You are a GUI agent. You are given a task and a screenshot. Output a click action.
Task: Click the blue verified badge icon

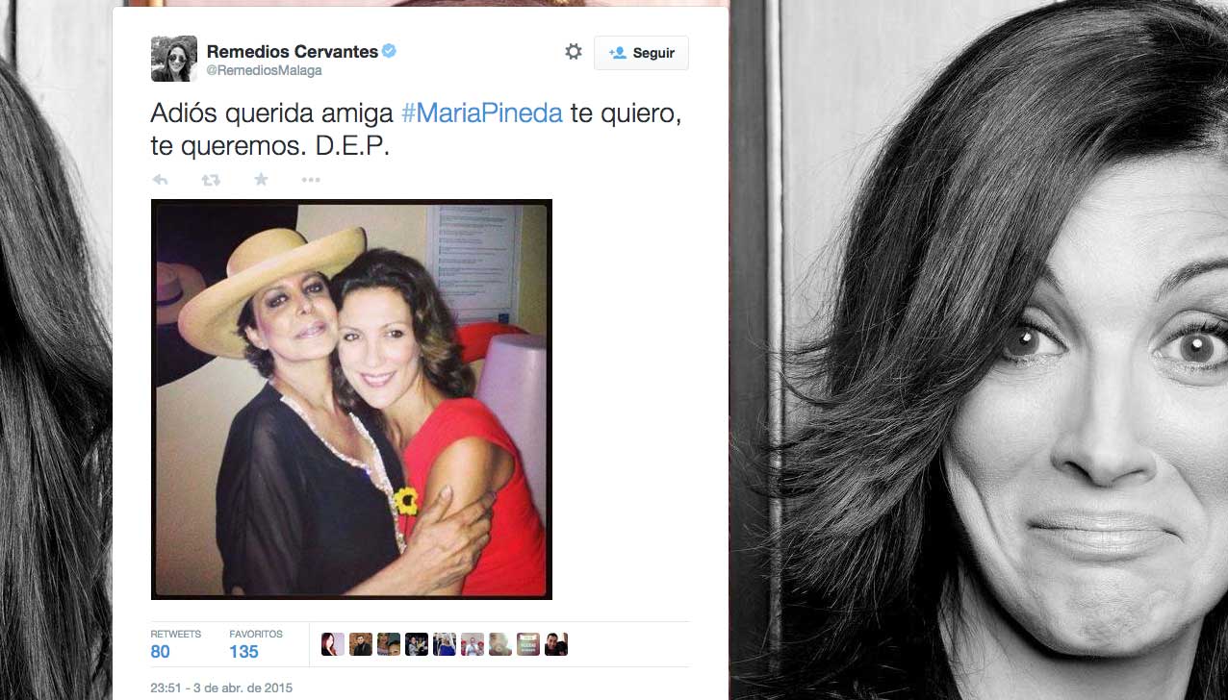tap(389, 51)
